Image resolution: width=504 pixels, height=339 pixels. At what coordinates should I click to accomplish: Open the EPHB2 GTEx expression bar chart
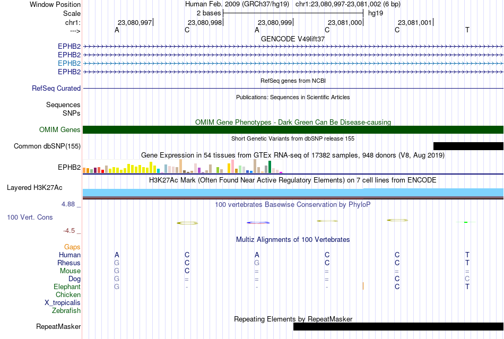coord(183,167)
